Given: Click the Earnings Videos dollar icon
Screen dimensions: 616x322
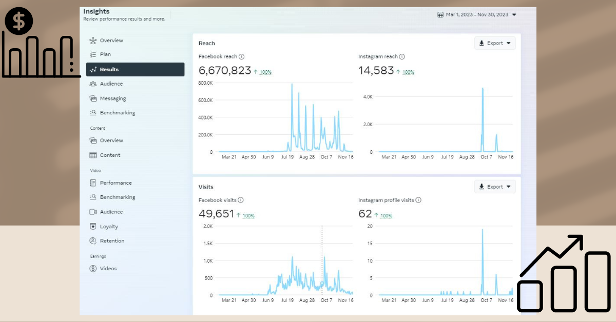Looking at the screenshot, I should pos(93,269).
